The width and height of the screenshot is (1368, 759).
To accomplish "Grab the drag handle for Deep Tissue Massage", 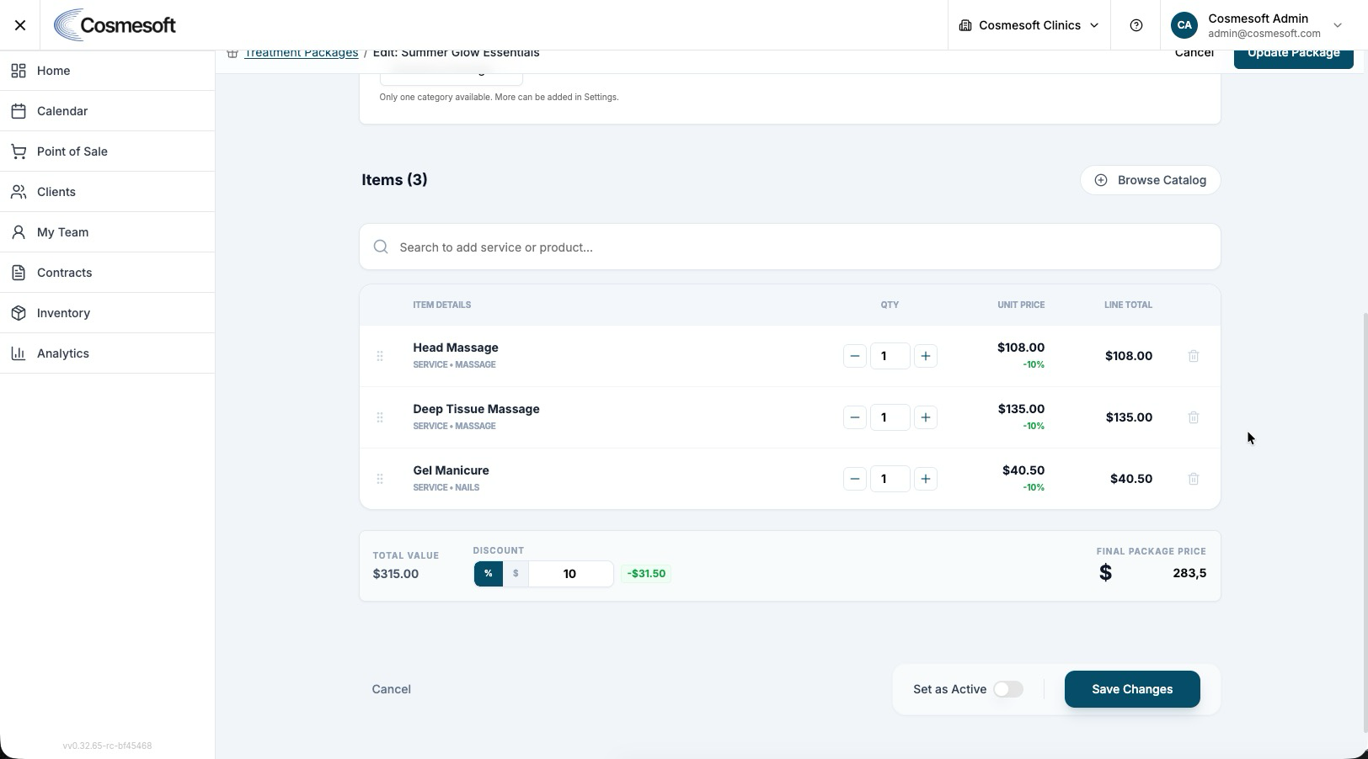I will [380, 417].
